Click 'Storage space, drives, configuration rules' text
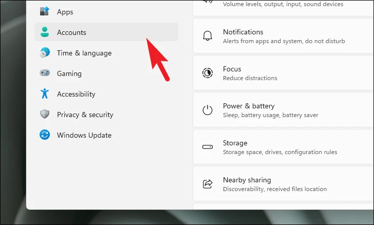Image resolution: width=374 pixels, height=225 pixels. coord(280,152)
